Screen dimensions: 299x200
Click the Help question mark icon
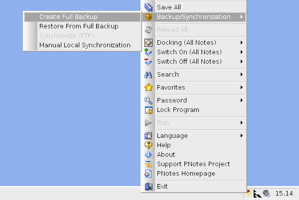(x=148, y=145)
